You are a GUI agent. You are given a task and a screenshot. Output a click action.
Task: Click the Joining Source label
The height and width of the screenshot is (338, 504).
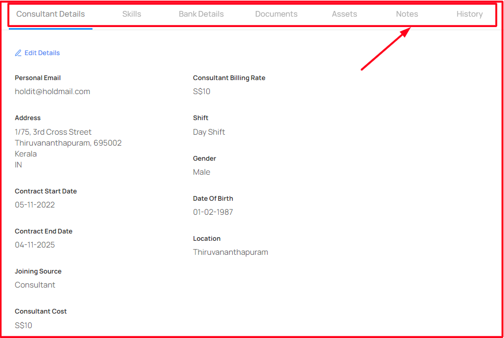38,271
